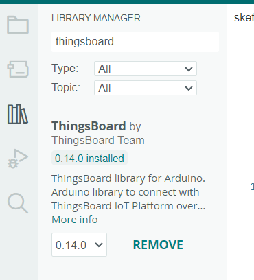Viewport: 254px width, 280px height.
Task: Click the 0.14.0 installed badge
Action: coord(89,159)
